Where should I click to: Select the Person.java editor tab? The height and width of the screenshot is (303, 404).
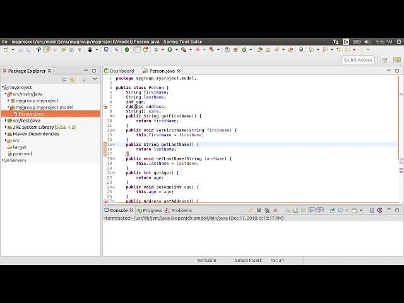coord(162,71)
